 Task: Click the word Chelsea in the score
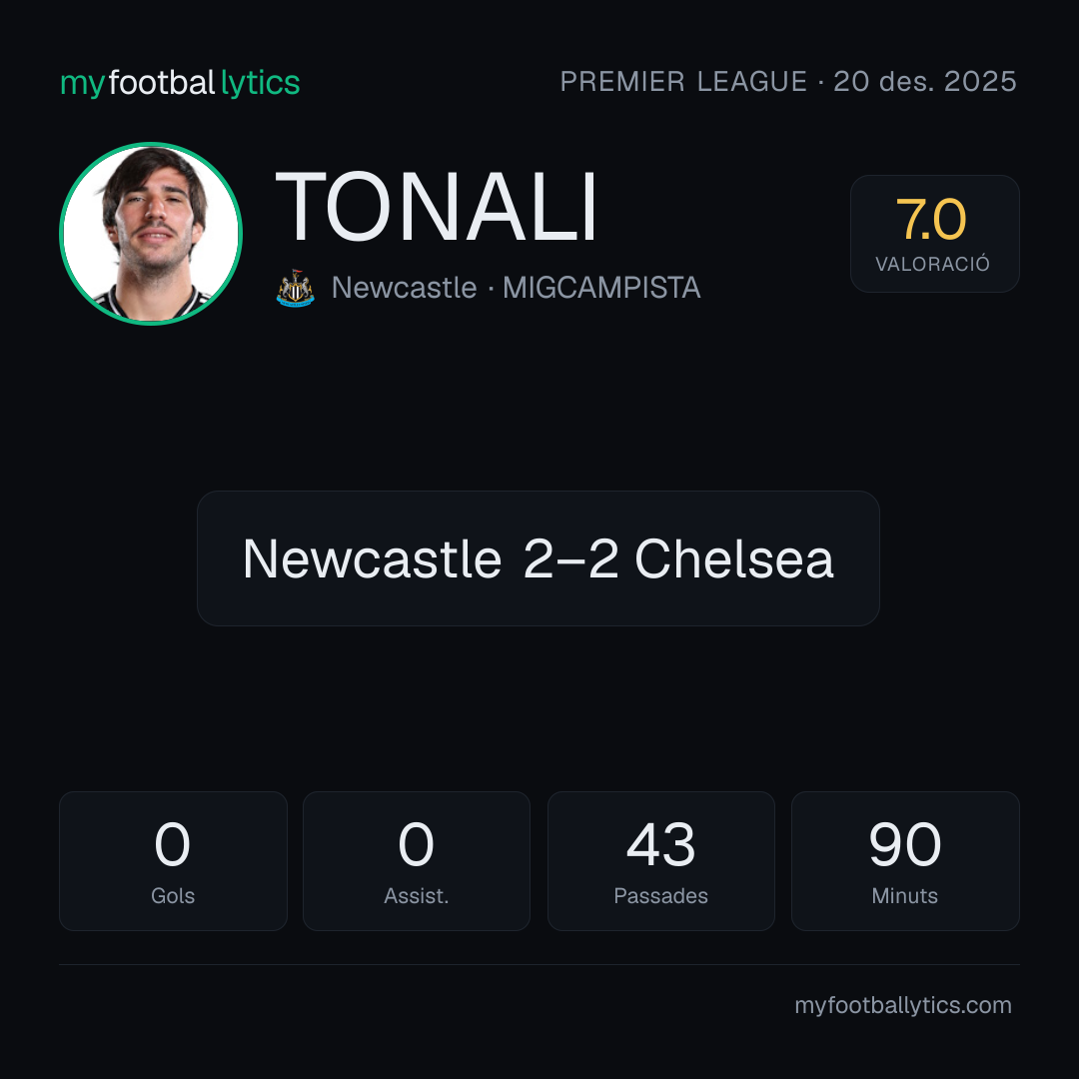coord(734,558)
